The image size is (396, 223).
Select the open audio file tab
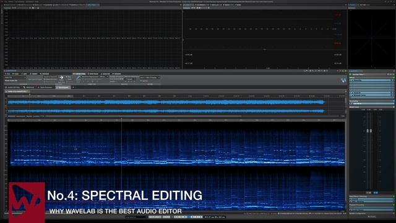(x=17, y=92)
